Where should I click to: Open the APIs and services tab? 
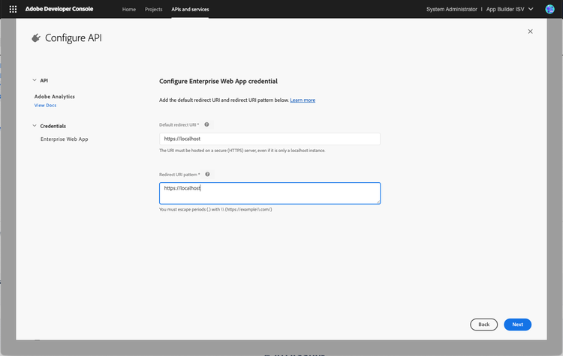[x=190, y=9]
